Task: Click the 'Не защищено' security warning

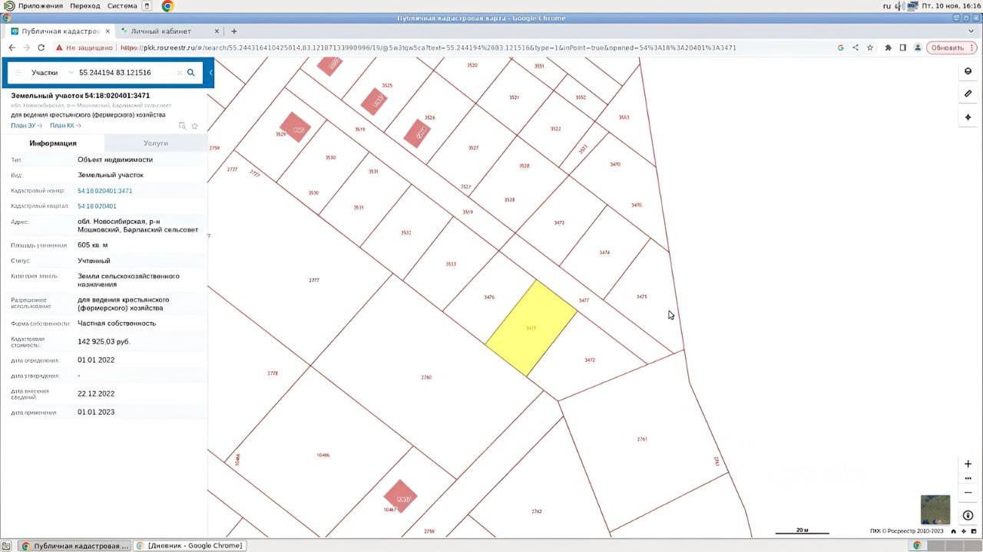Action: click(x=84, y=48)
